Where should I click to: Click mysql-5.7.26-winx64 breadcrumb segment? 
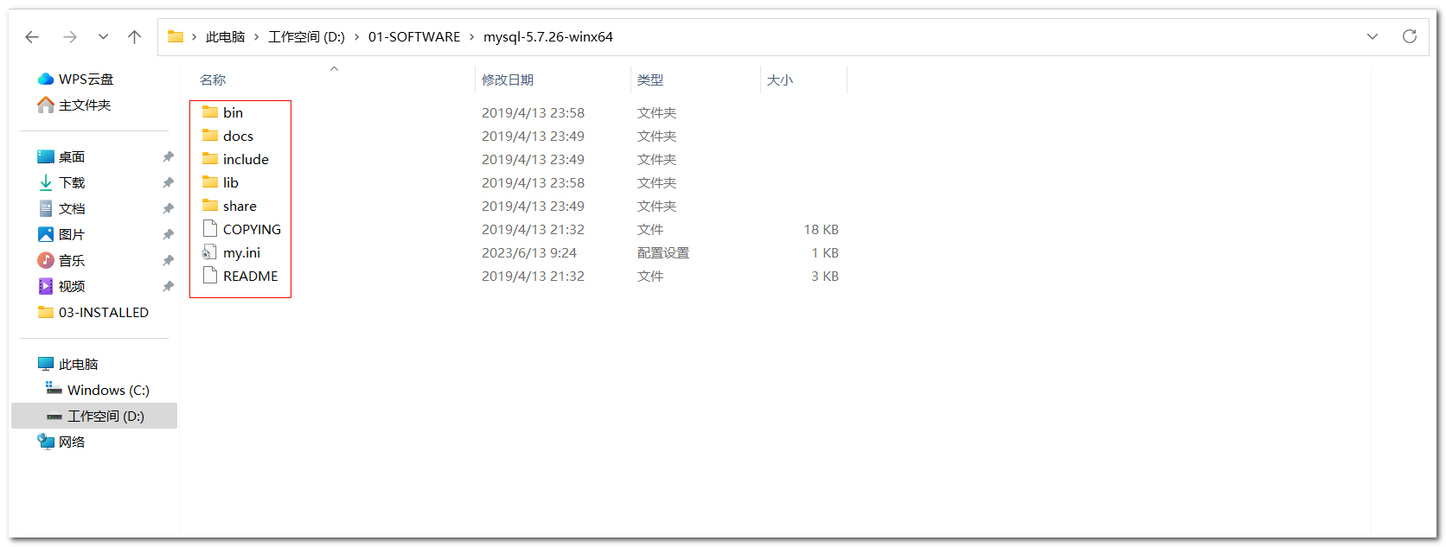[x=548, y=36]
